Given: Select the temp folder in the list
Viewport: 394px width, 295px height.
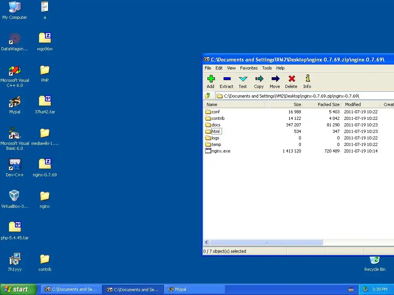Looking at the screenshot, I should [x=213, y=144].
